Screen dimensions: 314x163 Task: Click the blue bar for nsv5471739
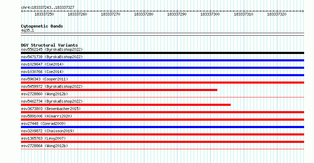(x=162, y=60)
